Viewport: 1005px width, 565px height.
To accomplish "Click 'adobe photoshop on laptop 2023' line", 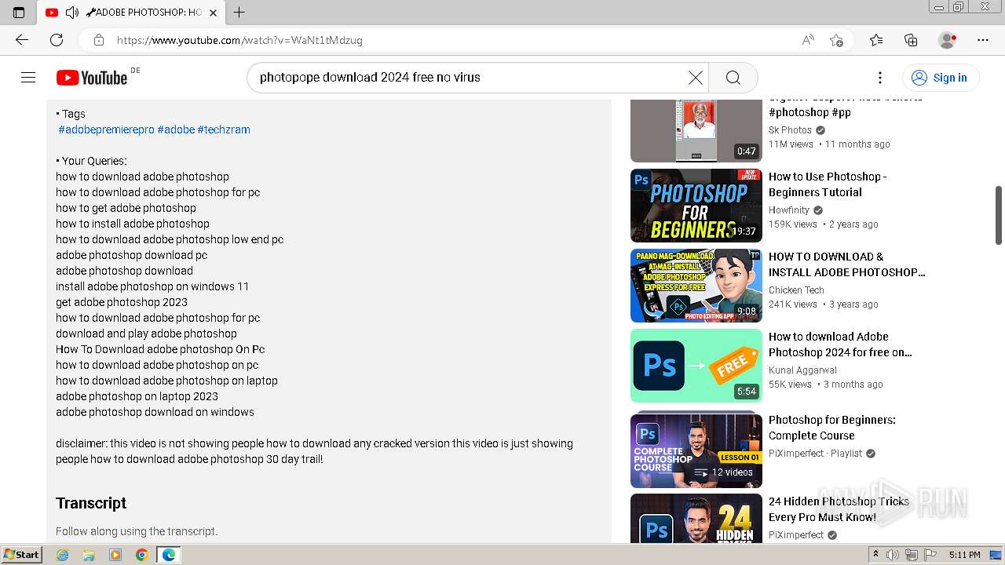I will click(x=137, y=396).
